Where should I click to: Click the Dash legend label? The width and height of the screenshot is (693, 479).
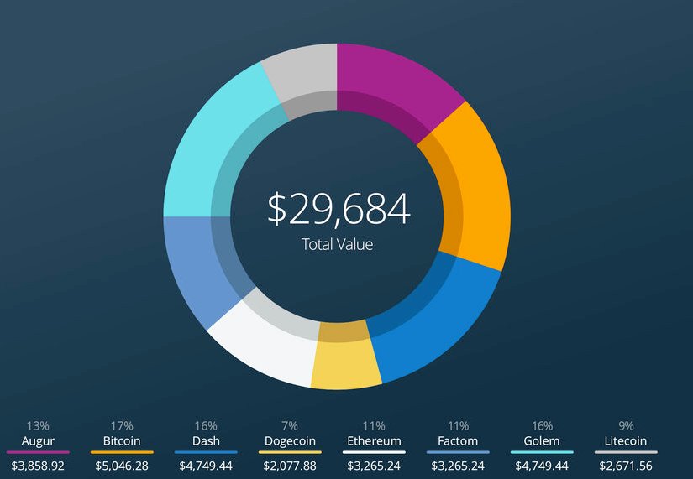[x=206, y=440]
